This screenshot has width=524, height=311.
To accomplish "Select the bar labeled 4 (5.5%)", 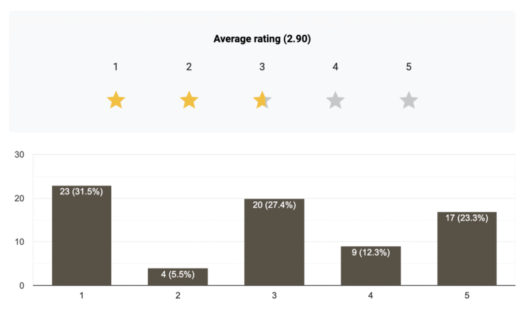I will point(178,276).
